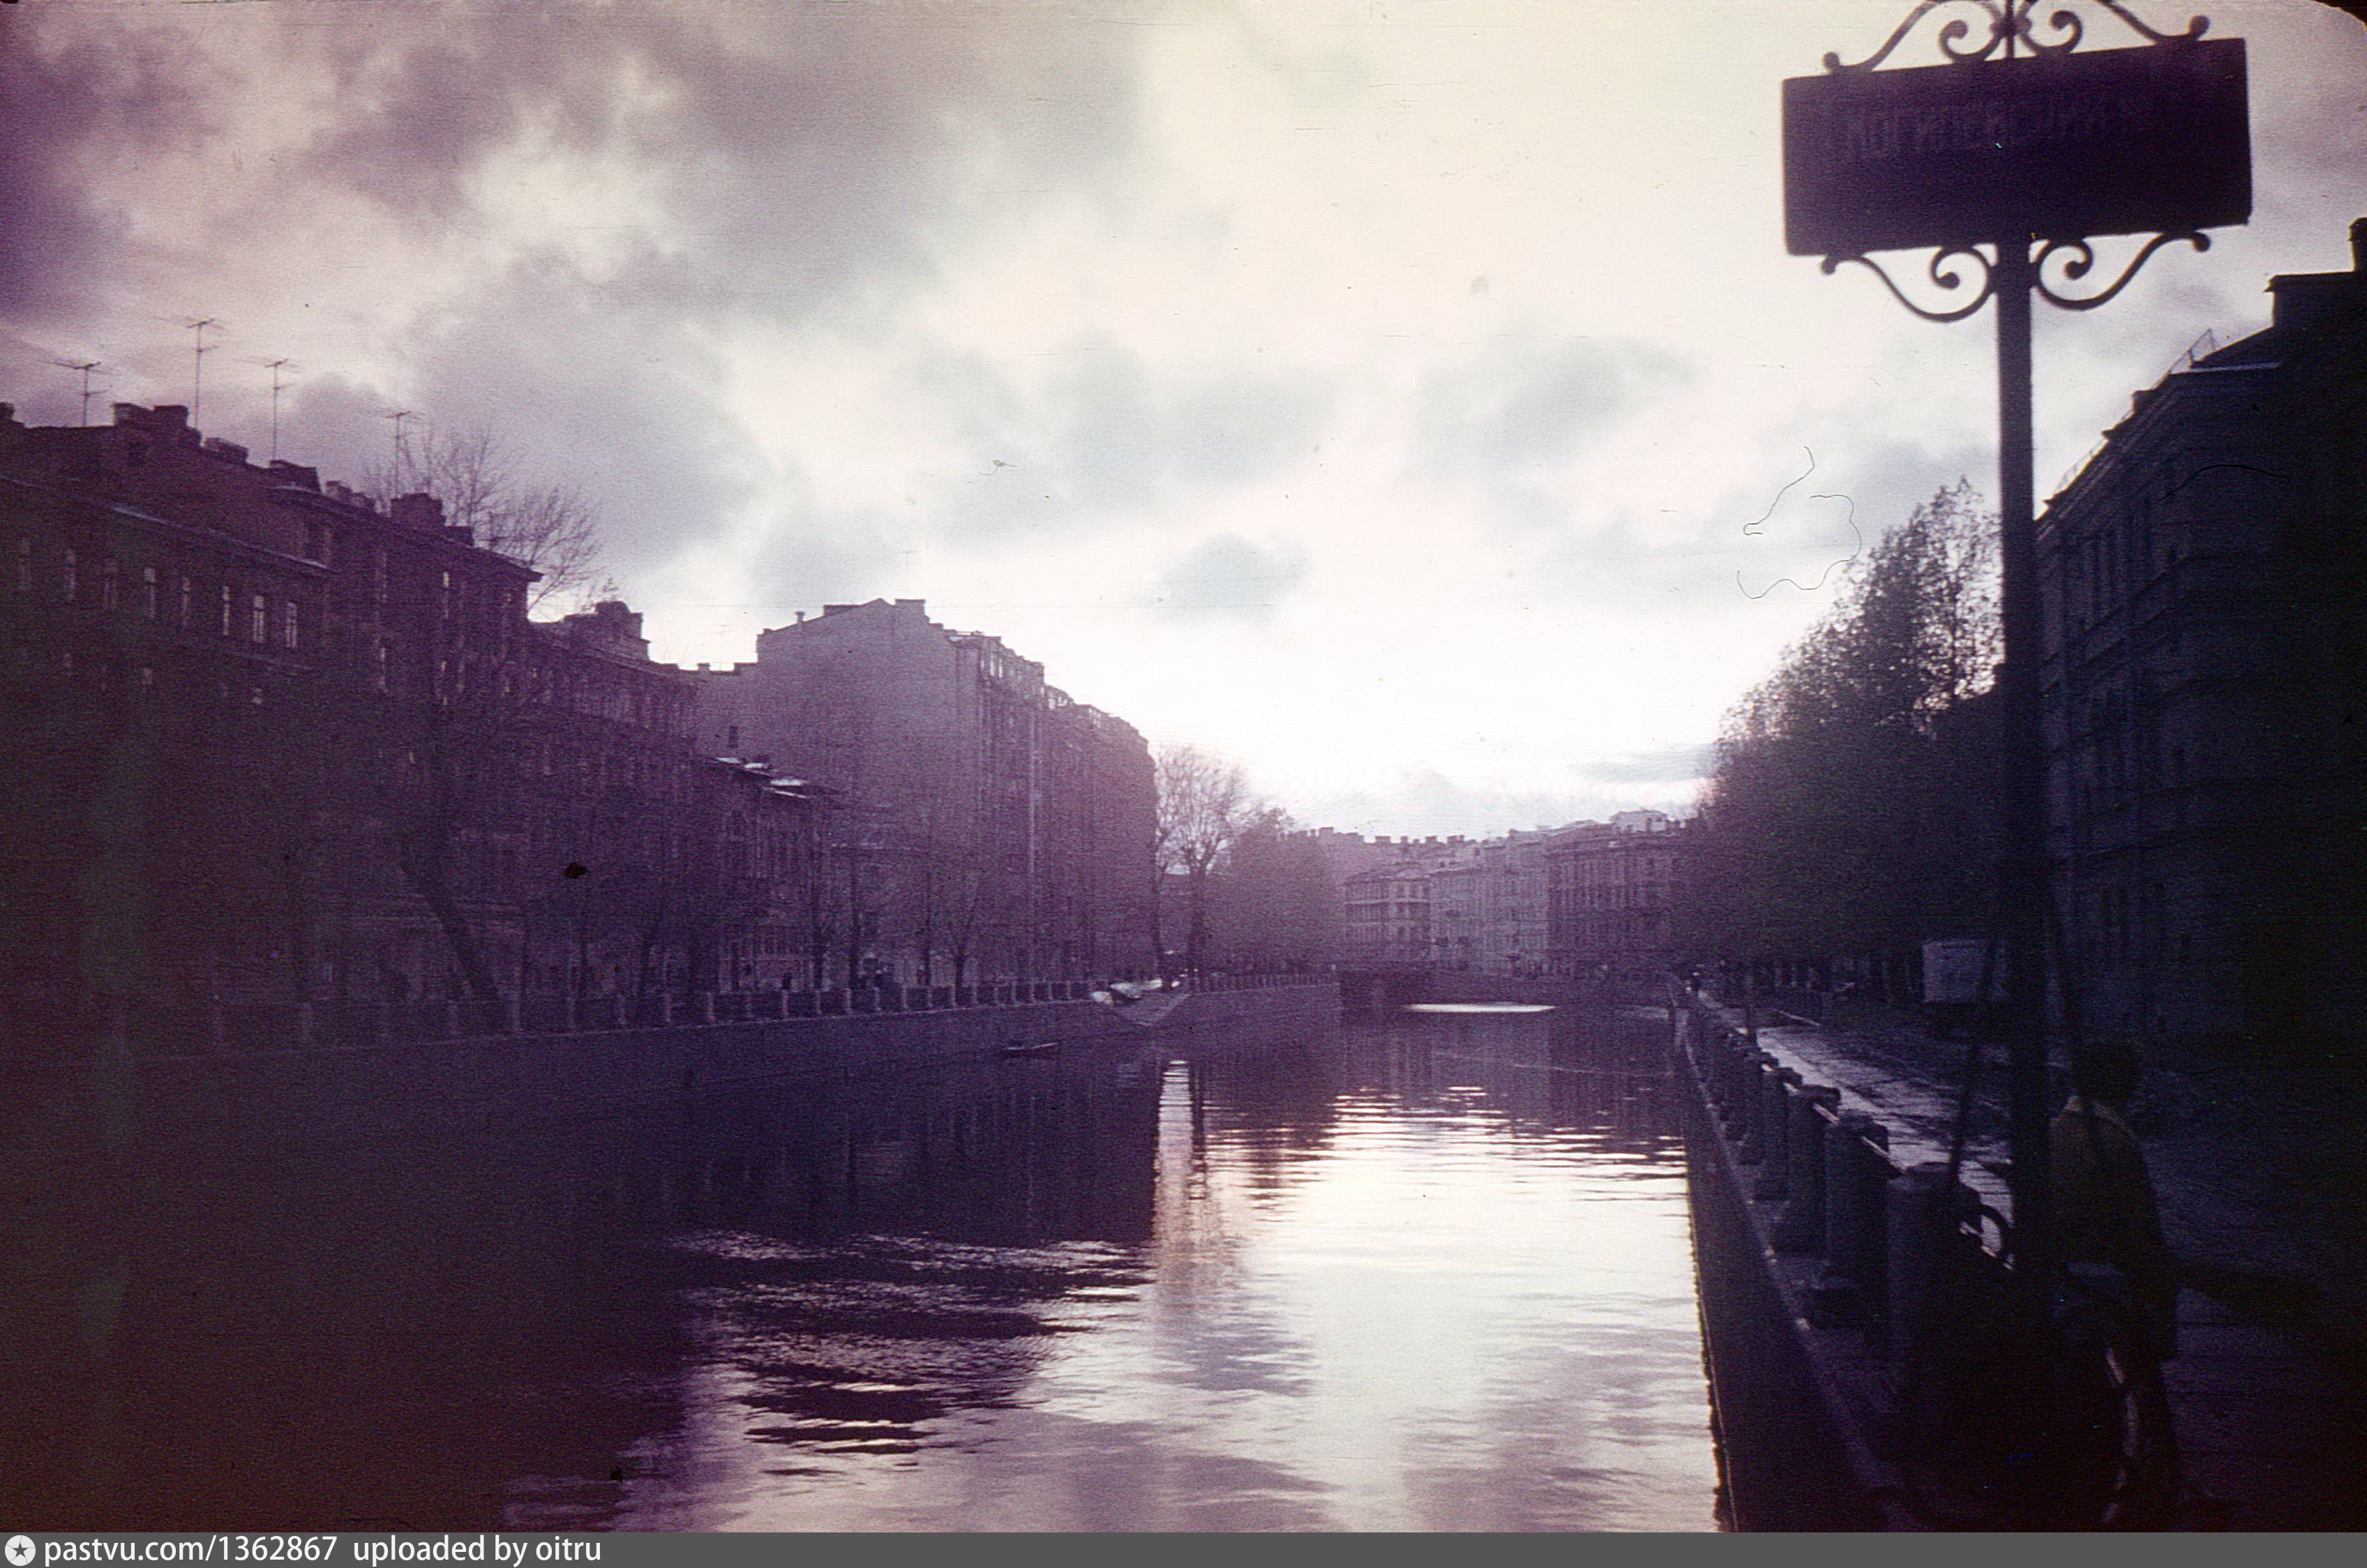Click the small boat on the canal
The width and height of the screenshot is (2367, 1568).
click(x=1030, y=1049)
